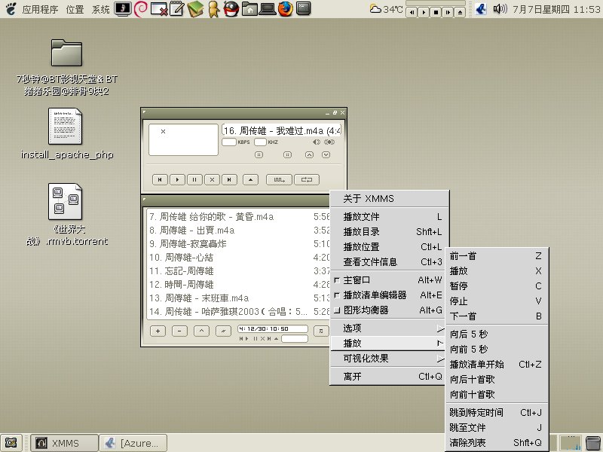Toggle '播放清单编辑器' checkbox menu item
The height and width of the screenshot is (452, 603).
click(x=389, y=295)
